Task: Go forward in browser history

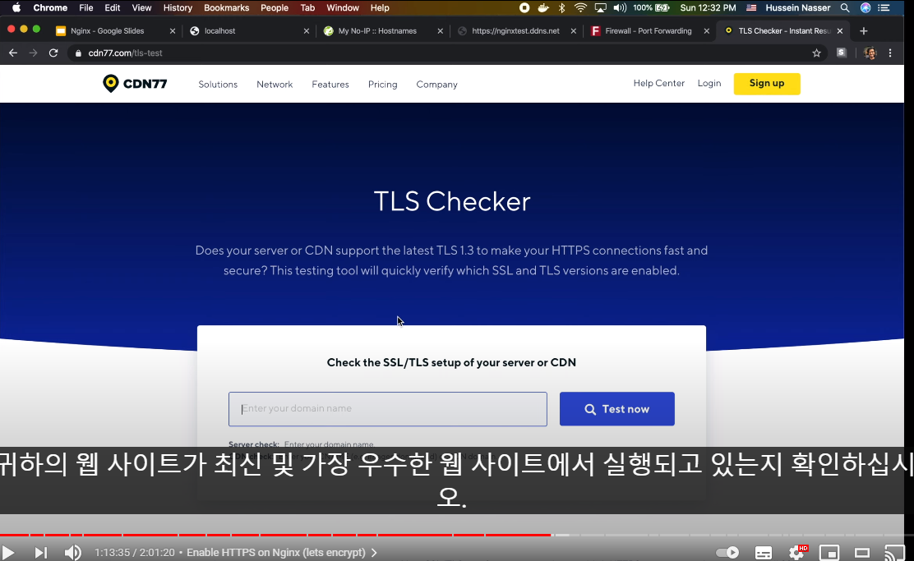Action: click(x=33, y=53)
